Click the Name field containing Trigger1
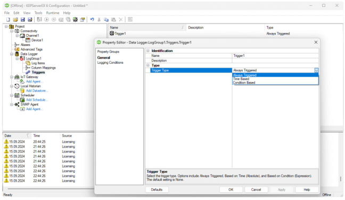This screenshot has height=200, width=345. point(275,56)
